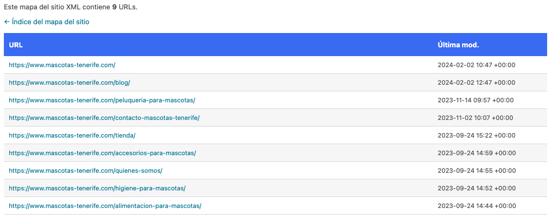Select the date 2023-09-24 15:22 +00:00
Viewport: 551px width, 219px height.
(x=476, y=135)
